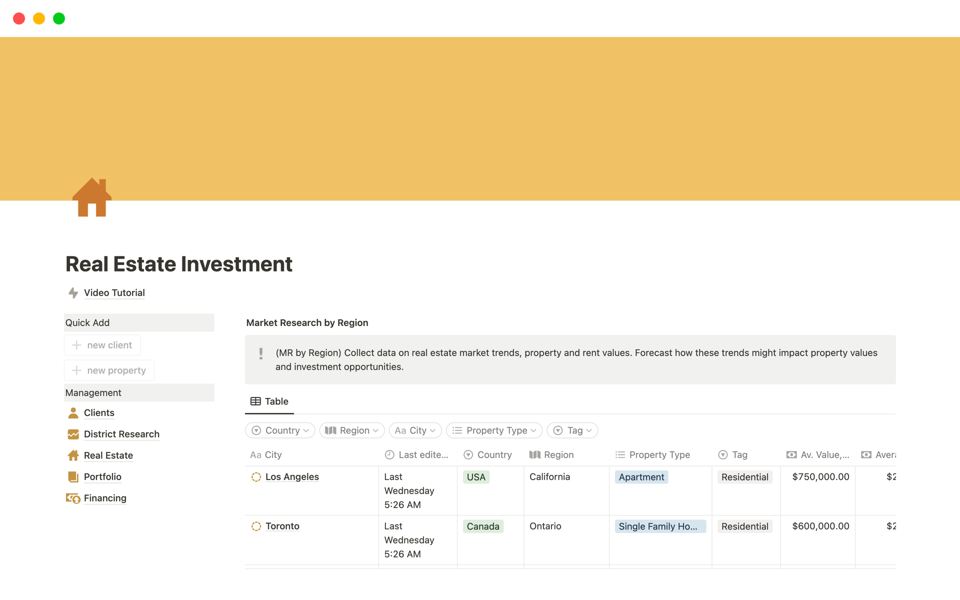Screen dimensions: 960x600
Task: Select the Table view tab
Action: (x=269, y=401)
